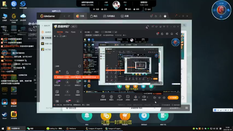Open hamburger menu in 直播伴侣 title bar
Viewport: 233px width, 131px height.
[167, 26]
